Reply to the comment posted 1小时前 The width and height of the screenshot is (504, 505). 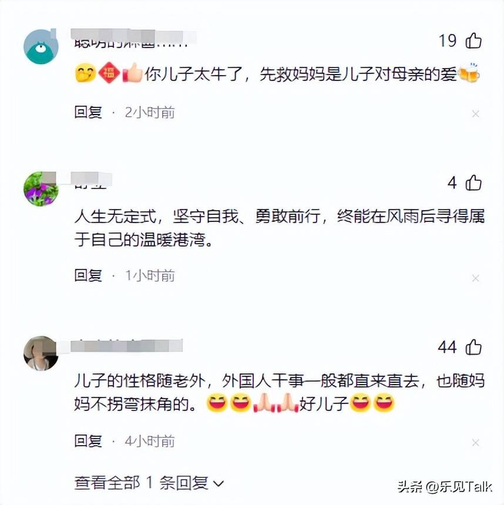point(88,275)
